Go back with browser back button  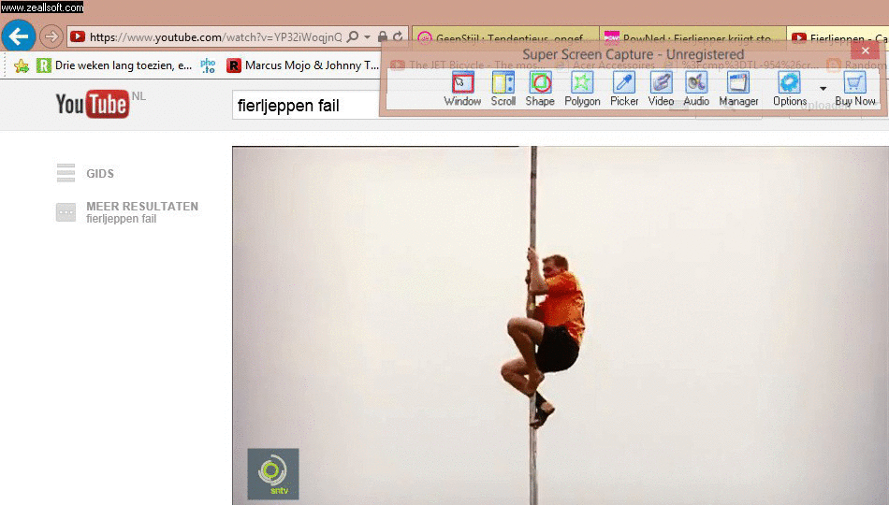19,36
